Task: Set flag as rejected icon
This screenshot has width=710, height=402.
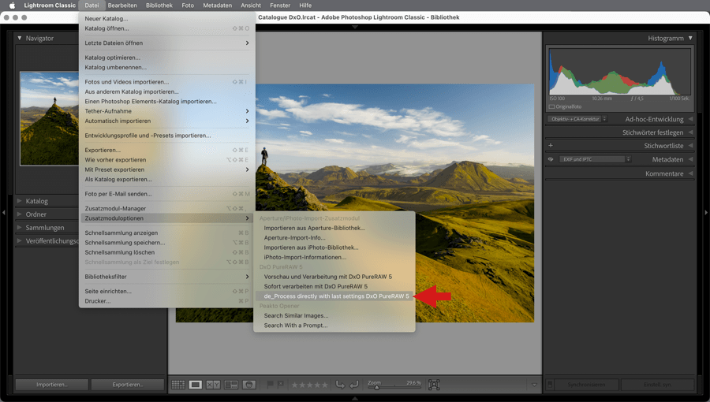Action: pos(280,385)
